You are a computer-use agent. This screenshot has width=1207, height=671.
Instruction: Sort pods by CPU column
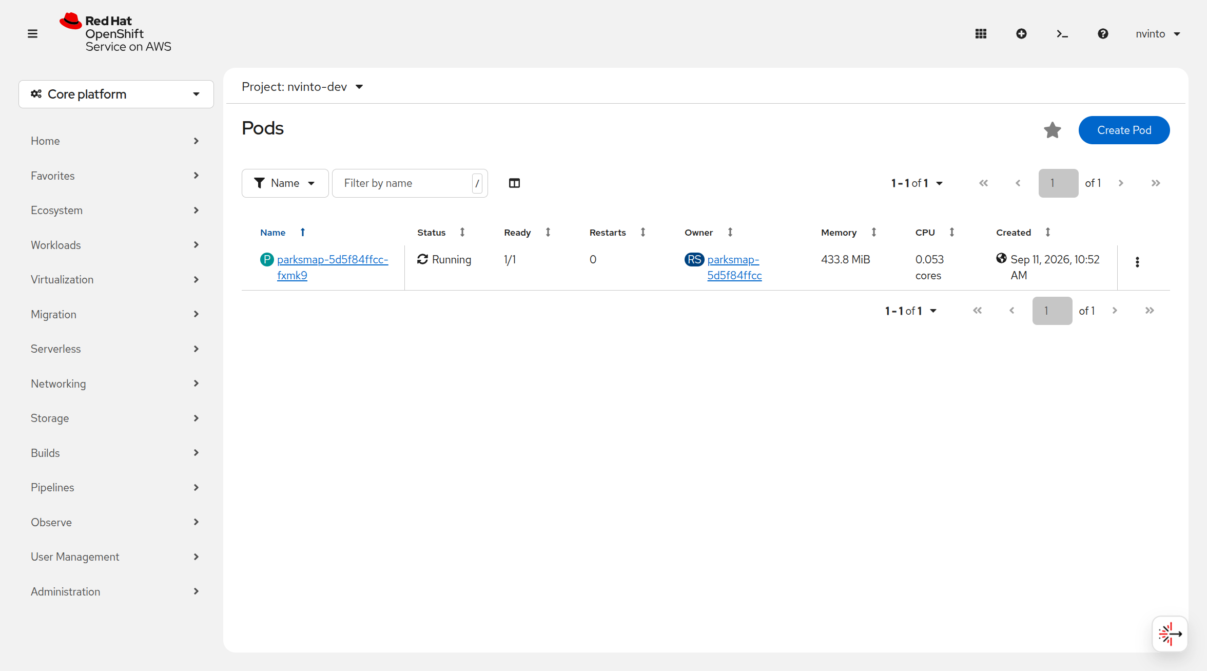pos(952,232)
